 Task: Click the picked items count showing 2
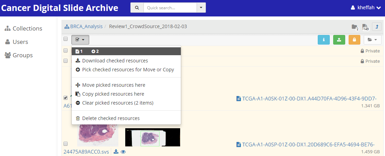pos(95,51)
